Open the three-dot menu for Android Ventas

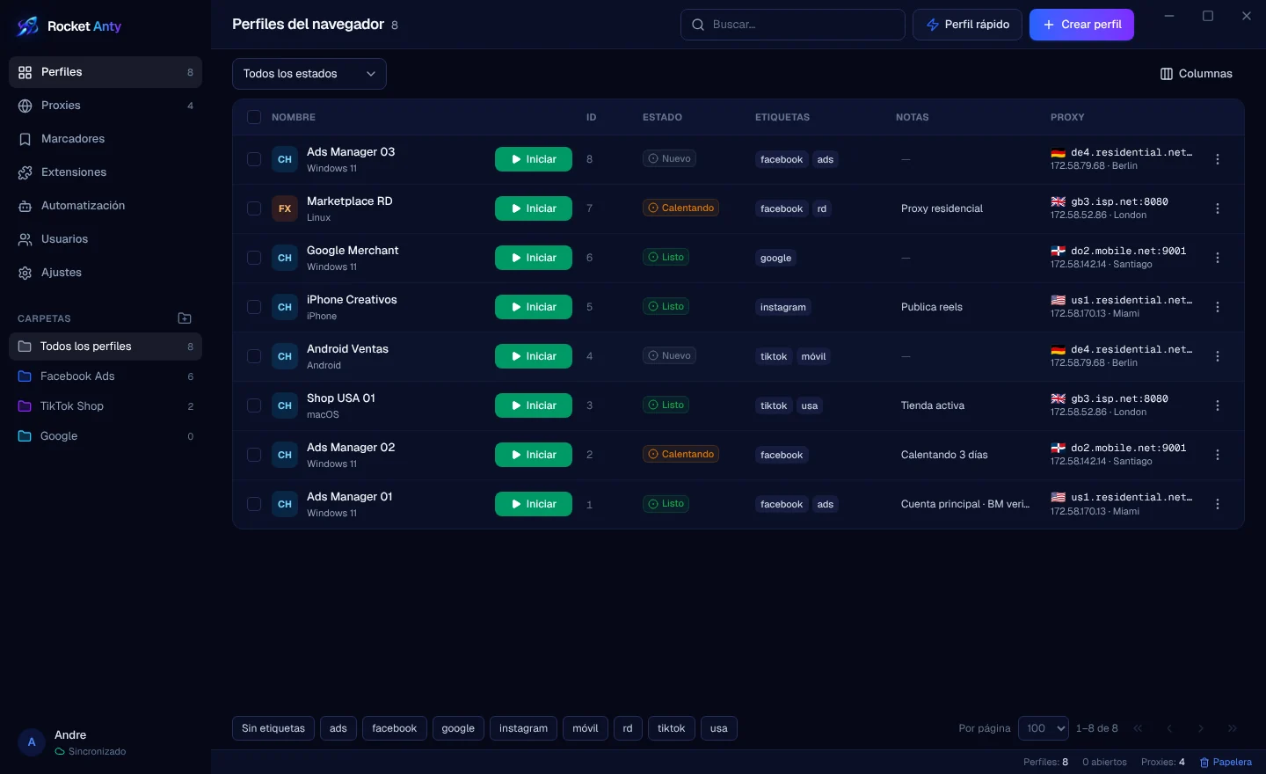1218,356
